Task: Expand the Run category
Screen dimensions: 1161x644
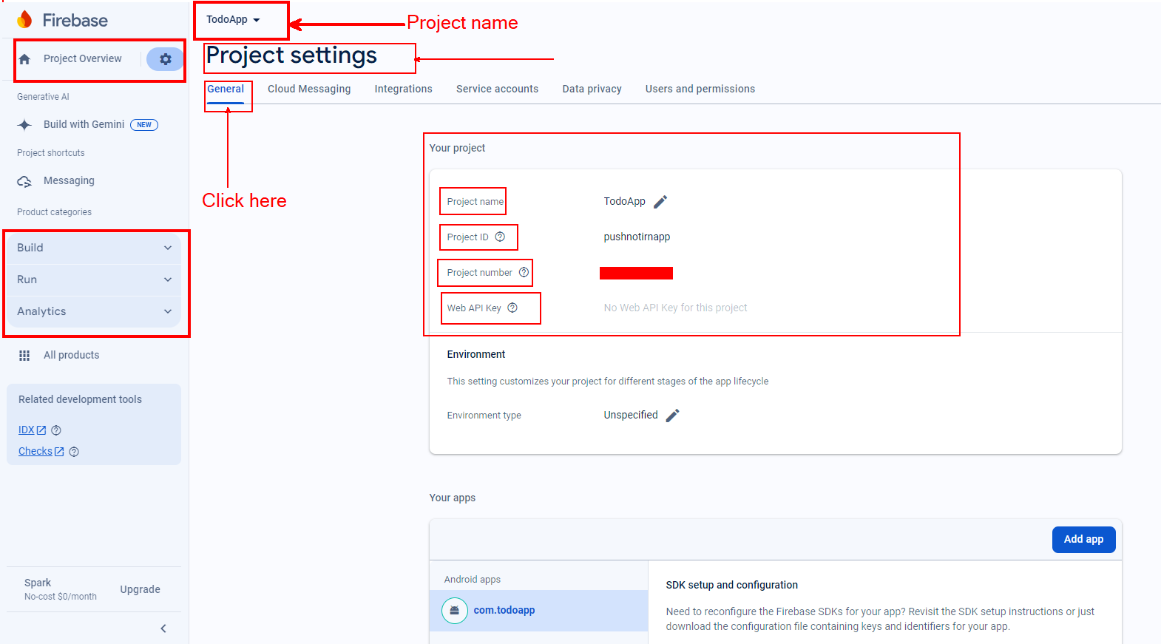Action: pos(94,280)
